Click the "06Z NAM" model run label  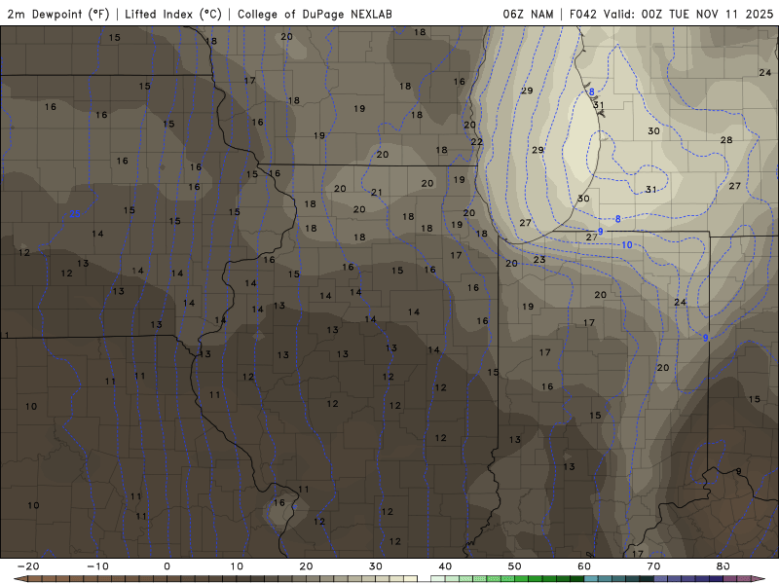528,14
